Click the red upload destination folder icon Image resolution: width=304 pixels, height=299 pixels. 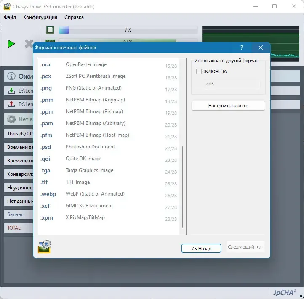(x=11, y=104)
